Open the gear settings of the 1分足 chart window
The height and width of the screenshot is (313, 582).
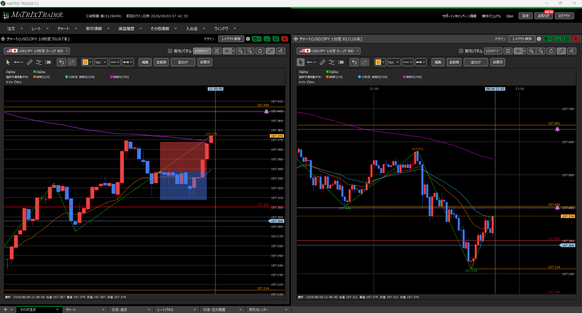pyautogui.click(x=539, y=39)
